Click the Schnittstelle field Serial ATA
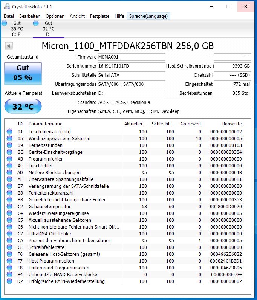Viewport: 257px width, 300px height. pyautogui.click(x=132, y=75)
